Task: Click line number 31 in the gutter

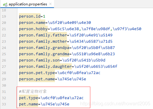Action: 4,92
